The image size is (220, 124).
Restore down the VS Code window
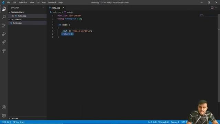tap(209, 2)
